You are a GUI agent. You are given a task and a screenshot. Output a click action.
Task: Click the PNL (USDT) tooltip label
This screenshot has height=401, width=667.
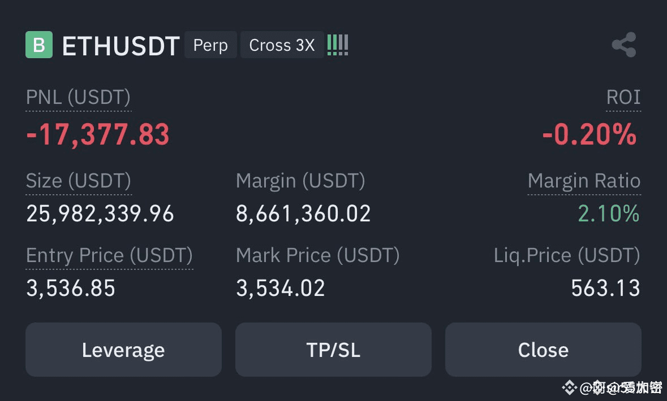pyautogui.click(x=78, y=97)
